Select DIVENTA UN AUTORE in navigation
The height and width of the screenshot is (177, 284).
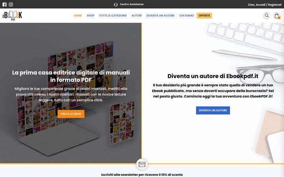[161, 15]
